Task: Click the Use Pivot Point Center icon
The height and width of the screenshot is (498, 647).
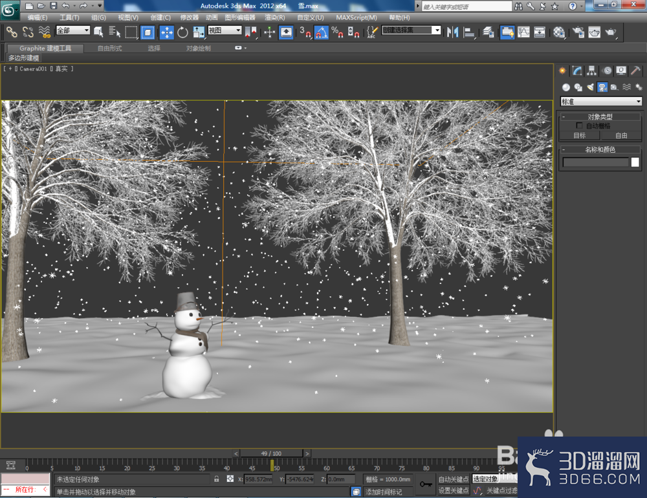Action: [x=250, y=32]
